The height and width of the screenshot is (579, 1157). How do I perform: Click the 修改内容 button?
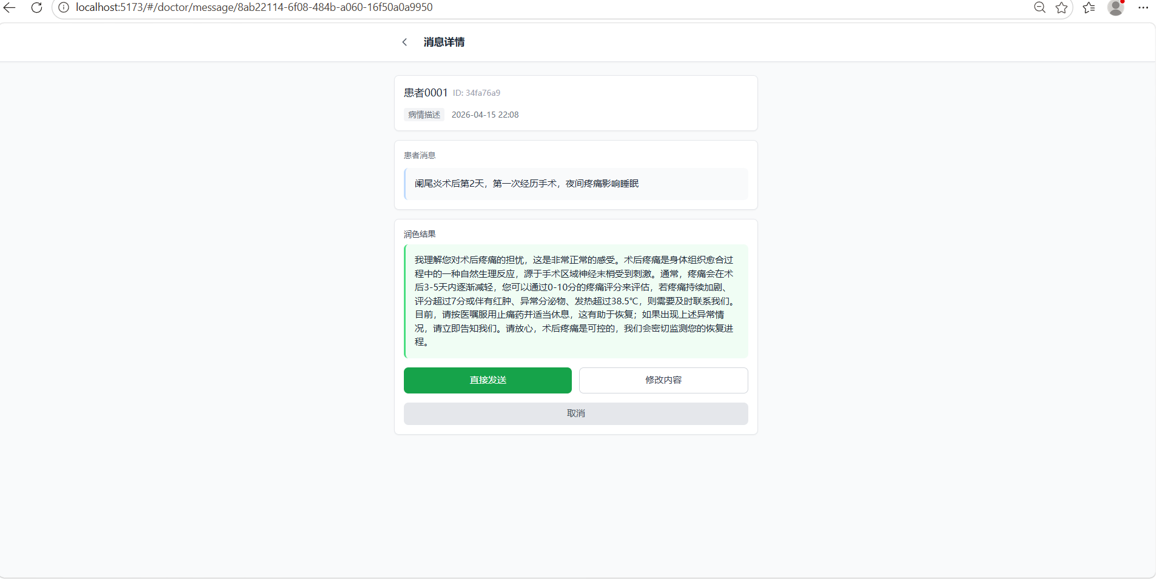663,380
